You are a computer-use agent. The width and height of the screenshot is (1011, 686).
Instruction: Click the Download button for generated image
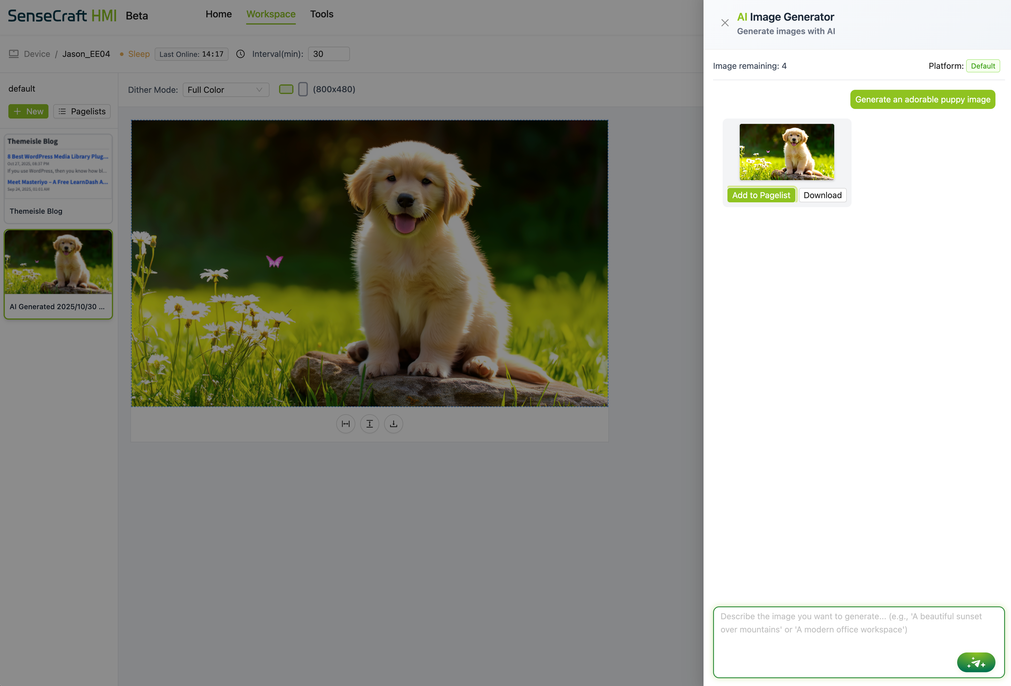[822, 195]
